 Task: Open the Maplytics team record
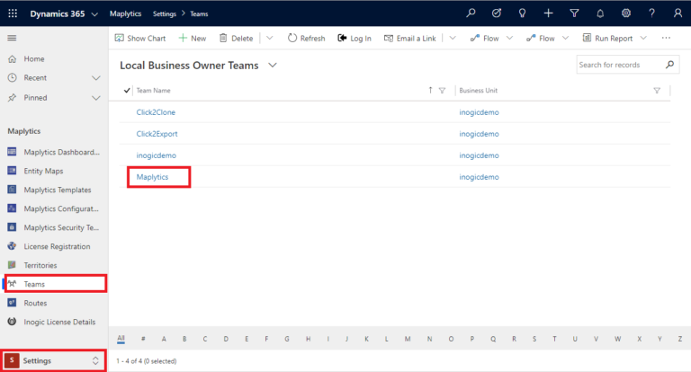(x=152, y=177)
